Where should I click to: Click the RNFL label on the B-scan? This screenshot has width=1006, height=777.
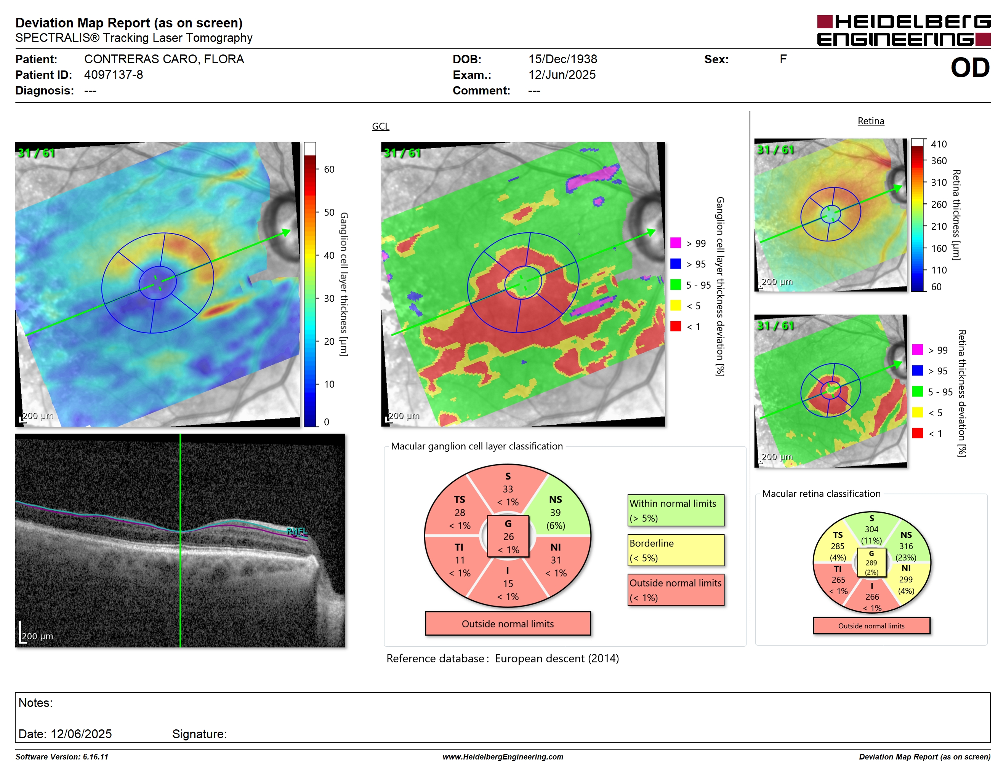(296, 531)
